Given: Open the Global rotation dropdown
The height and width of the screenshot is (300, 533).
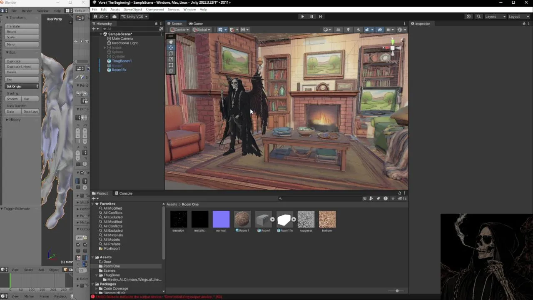Looking at the screenshot, I should coord(202,30).
